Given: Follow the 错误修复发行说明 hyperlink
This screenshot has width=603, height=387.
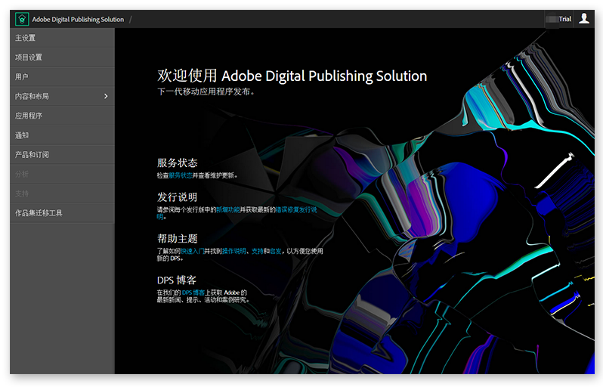Looking at the screenshot, I should point(296,209).
